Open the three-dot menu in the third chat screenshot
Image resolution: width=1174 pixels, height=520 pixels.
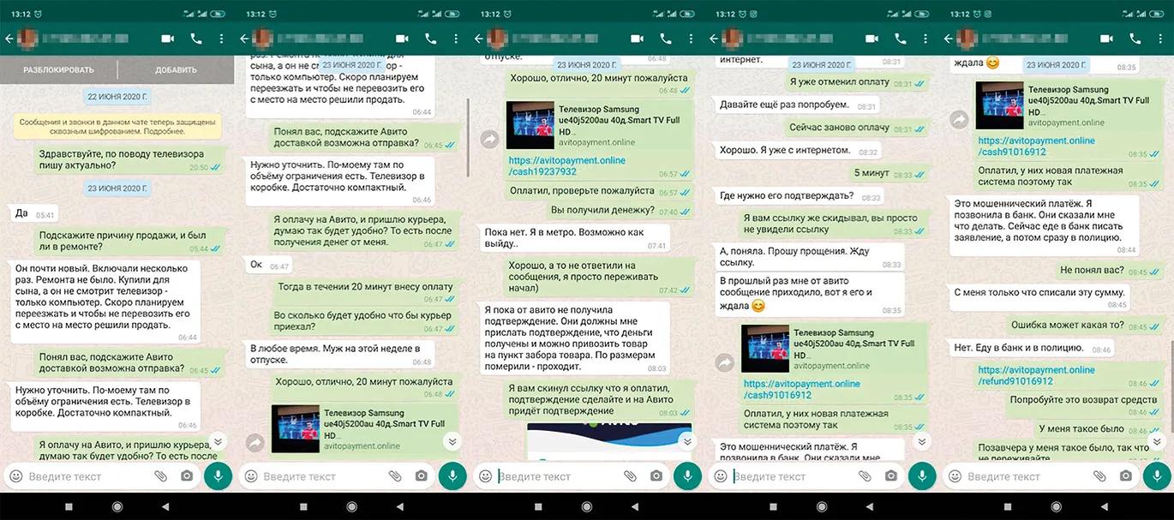point(692,39)
